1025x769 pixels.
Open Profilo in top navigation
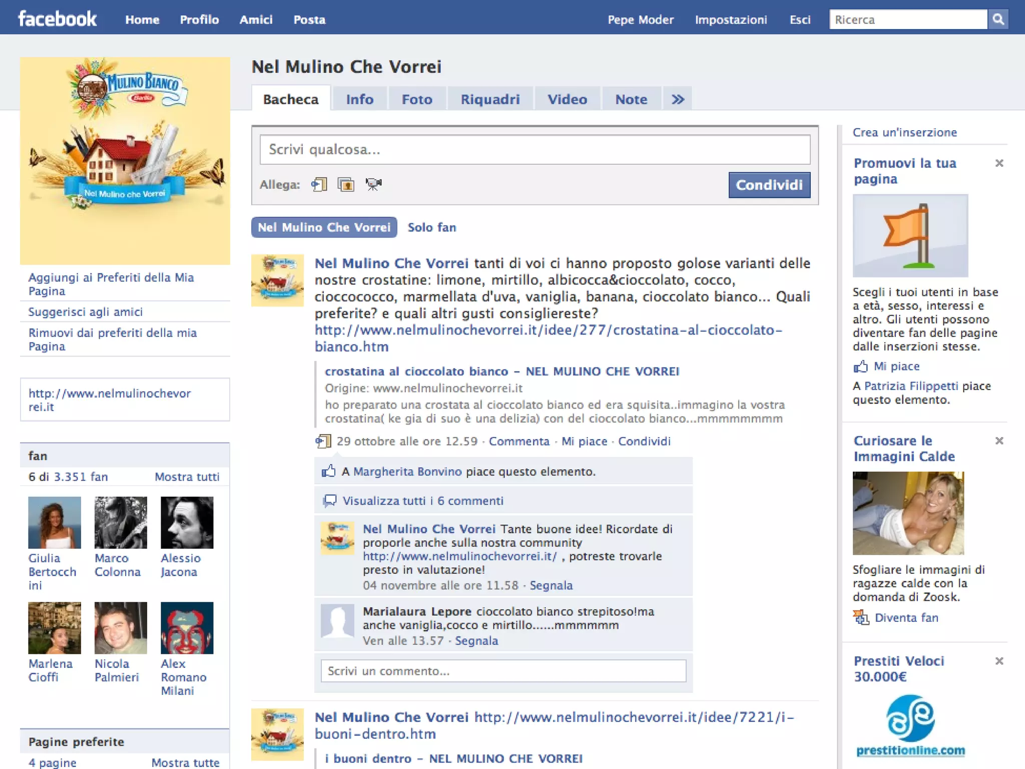click(199, 20)
